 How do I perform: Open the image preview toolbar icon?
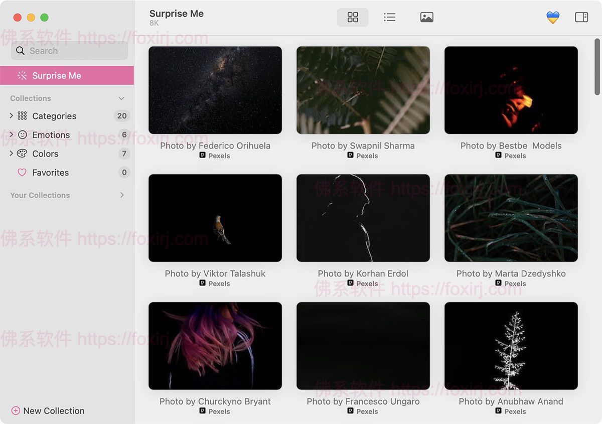pos(426,17)
